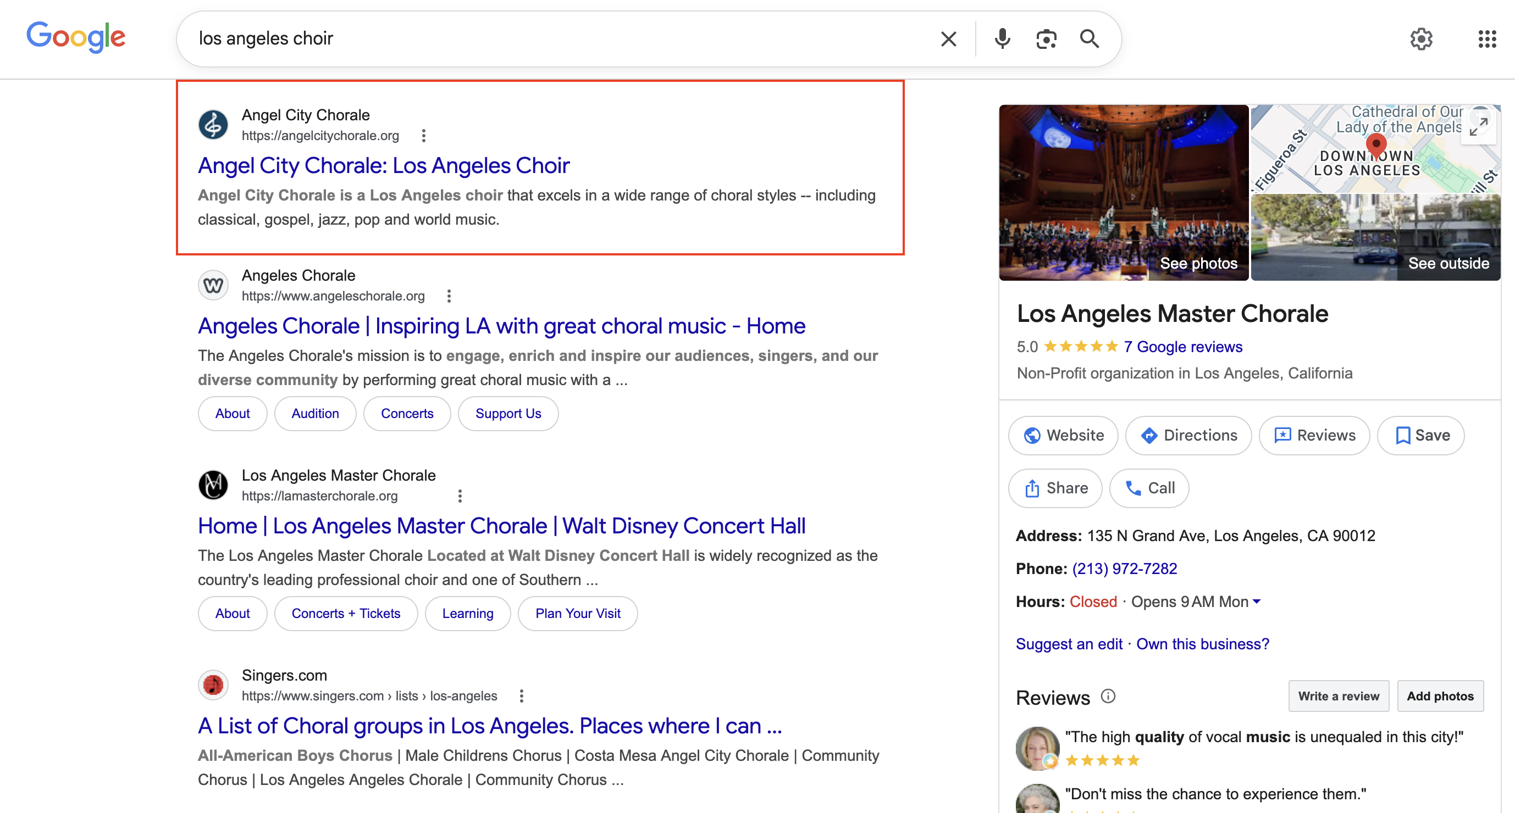The width and height of the screenshot is (1515, 813).
Task: Click Angel City Chorale site favicon
Action: pos(213,125)
